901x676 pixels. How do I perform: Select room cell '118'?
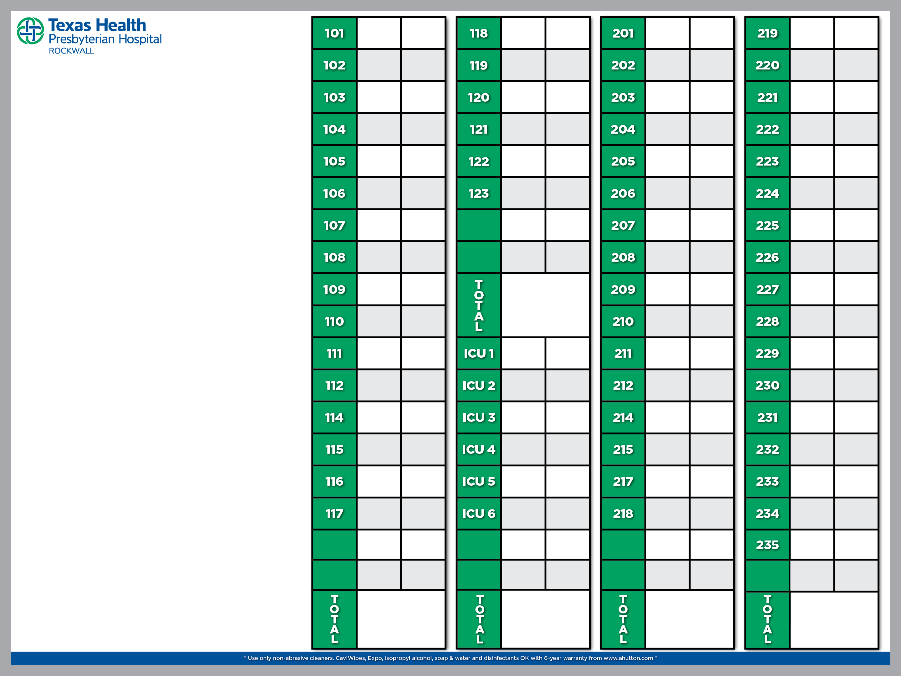pyautogui.click(x=479, y=33)
